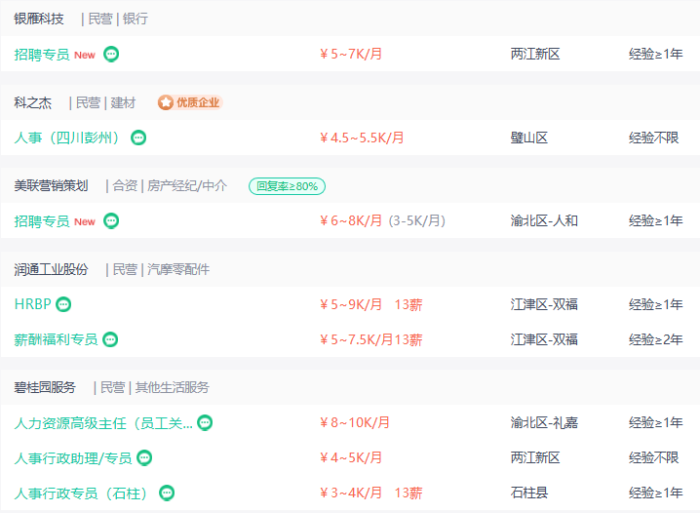Click chat bubble next to 人事（四川彭州）
This screenshot has width=700, height=513.
pyautogui.click(x=138, y=138)
